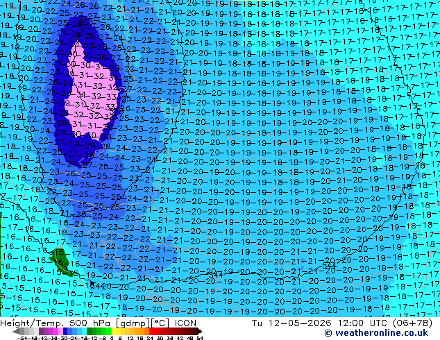Click the dark right arrow tip of the legend

coord(199,331)
